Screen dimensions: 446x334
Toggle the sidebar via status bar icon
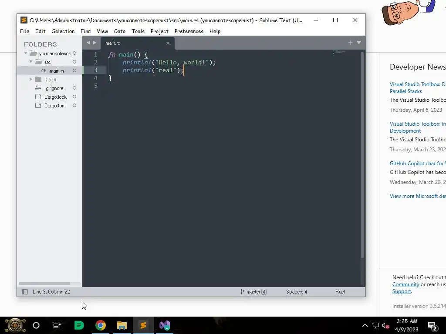tap(25, 292)
